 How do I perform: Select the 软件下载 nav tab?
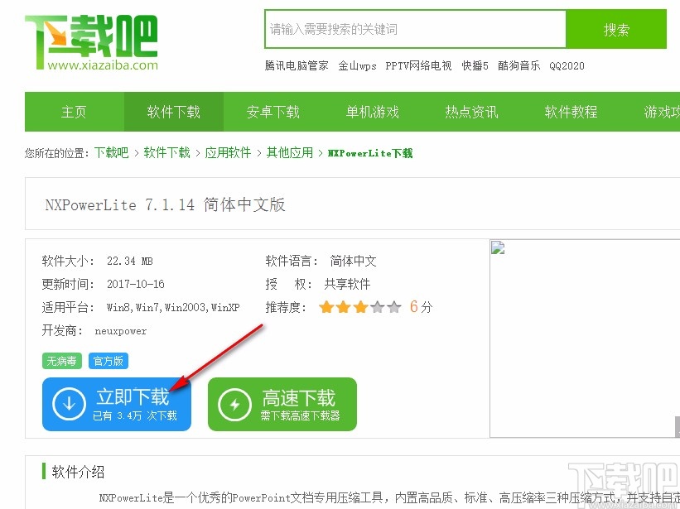(174, 112)
